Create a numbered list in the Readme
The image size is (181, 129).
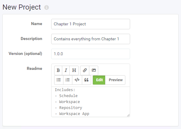click(x=68, y=80)
